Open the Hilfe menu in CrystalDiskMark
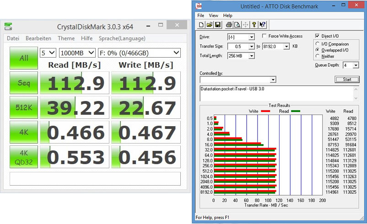Viewport: 367px width, 224px height. [86, 38]
